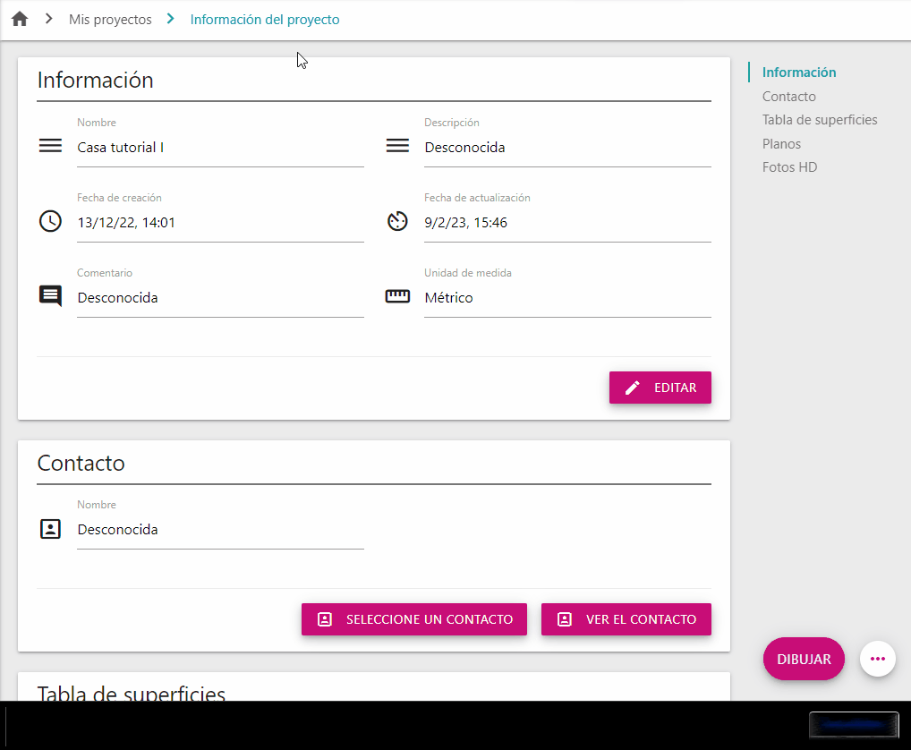911x750 pixels.
Task: Open VER EL CONTACTO button
Action: point(626,619)
